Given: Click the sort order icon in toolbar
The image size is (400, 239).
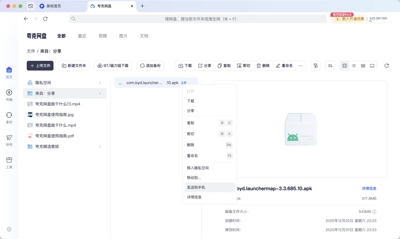Looking at the screenshot, I should [330, 66].
